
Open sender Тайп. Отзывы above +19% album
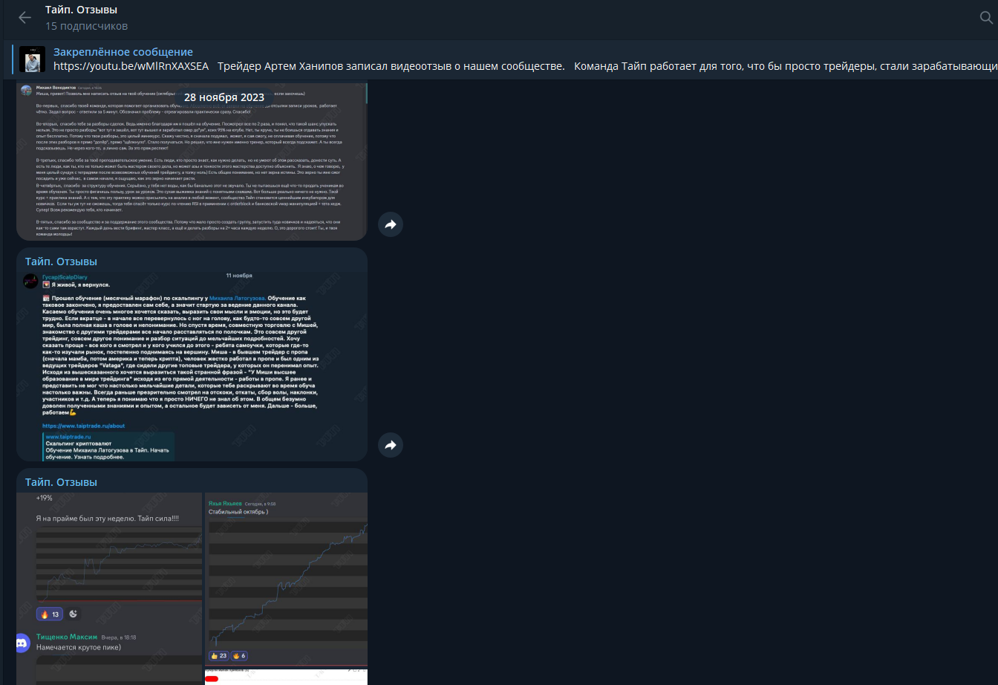[61, 482]
